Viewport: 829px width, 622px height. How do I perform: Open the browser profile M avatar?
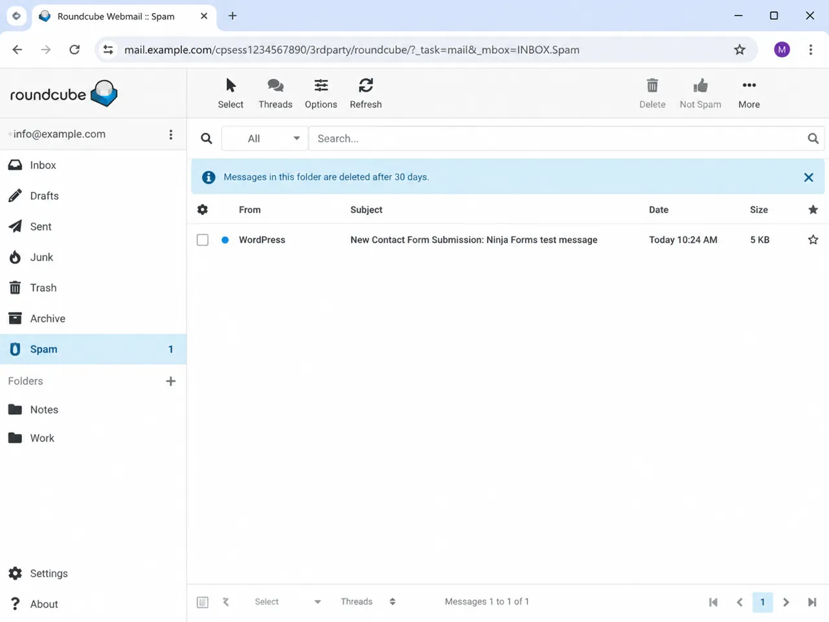point(782,50)
